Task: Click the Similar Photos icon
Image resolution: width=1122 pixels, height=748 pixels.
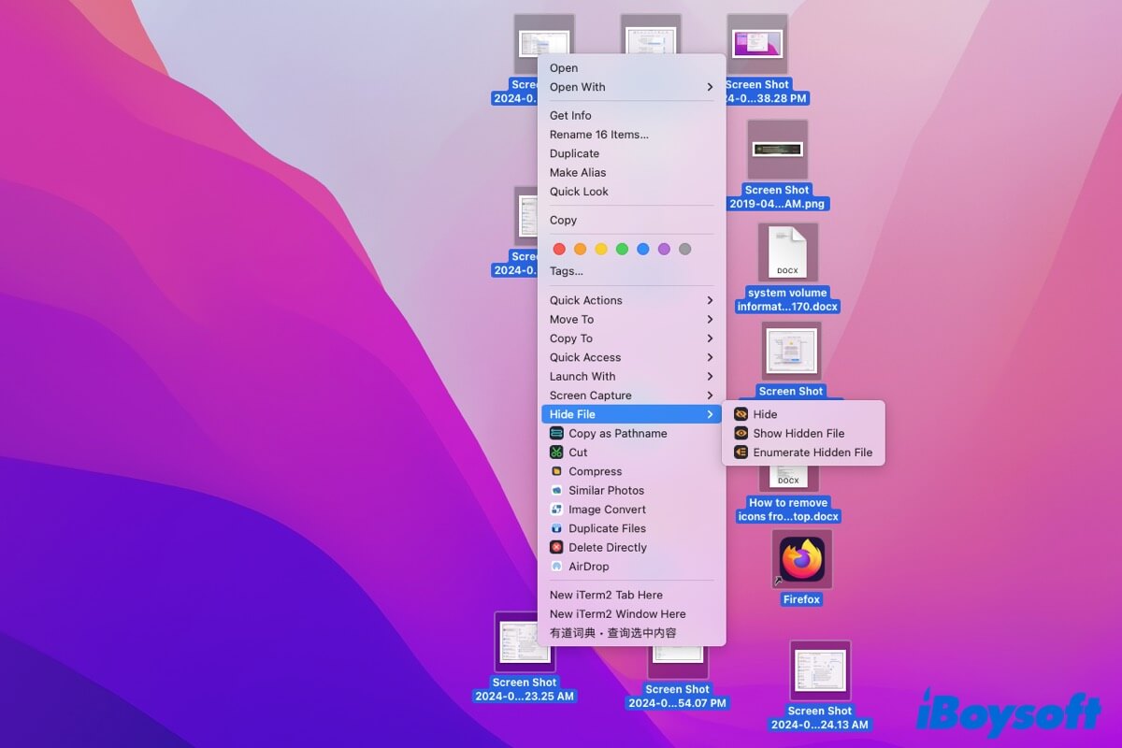Action: (556, 491)
